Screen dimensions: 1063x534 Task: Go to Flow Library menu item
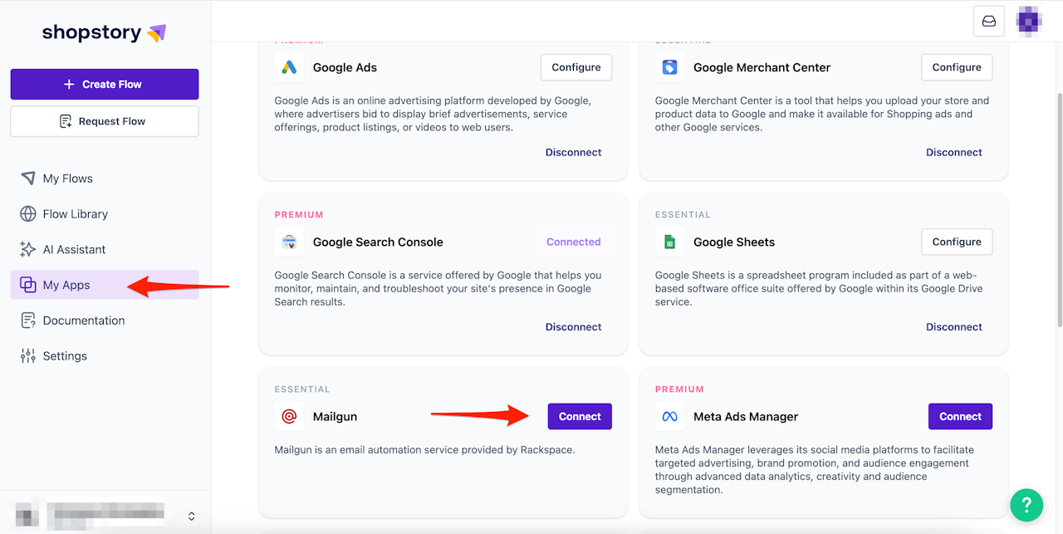75,214
